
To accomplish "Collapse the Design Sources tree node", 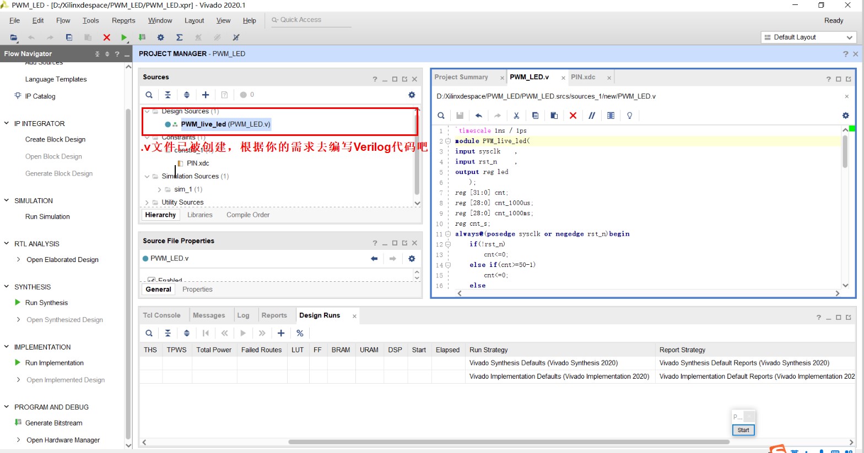I will [x=147, y=111].
